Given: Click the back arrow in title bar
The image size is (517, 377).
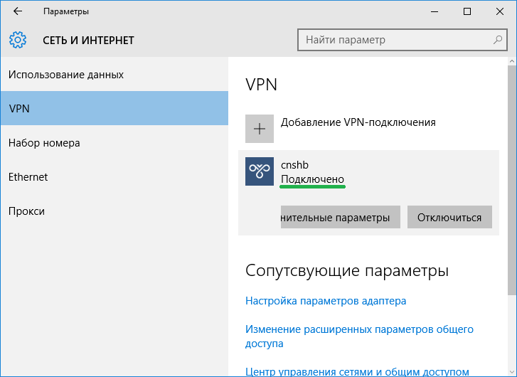Looking at the screenshot, I should coord(18,12).
